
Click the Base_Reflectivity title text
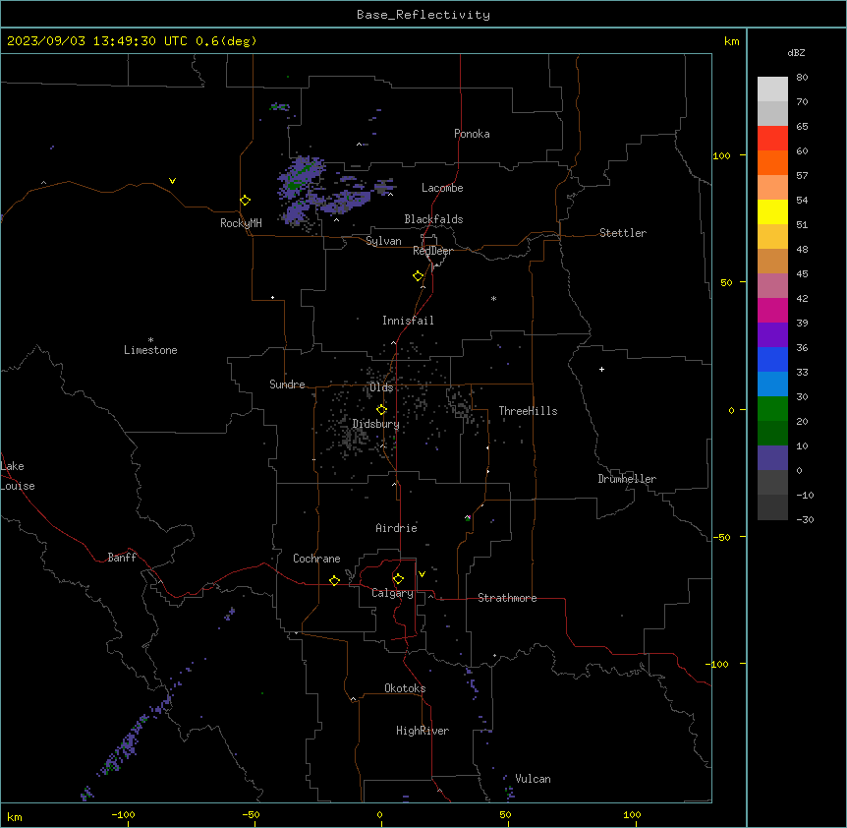tap(423, 15)
